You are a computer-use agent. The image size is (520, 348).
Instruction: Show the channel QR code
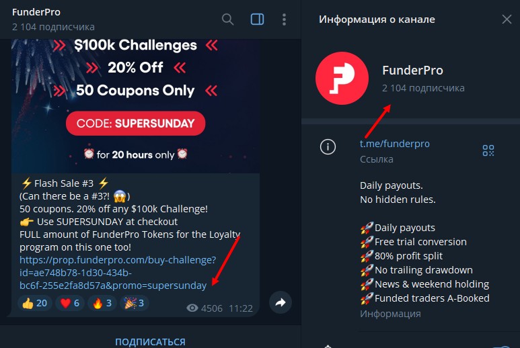488,150
